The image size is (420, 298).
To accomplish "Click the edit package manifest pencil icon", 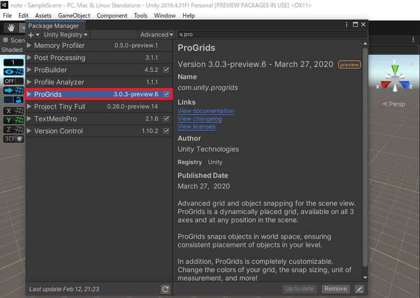I will pyautogui.click(x=359, y=289).
